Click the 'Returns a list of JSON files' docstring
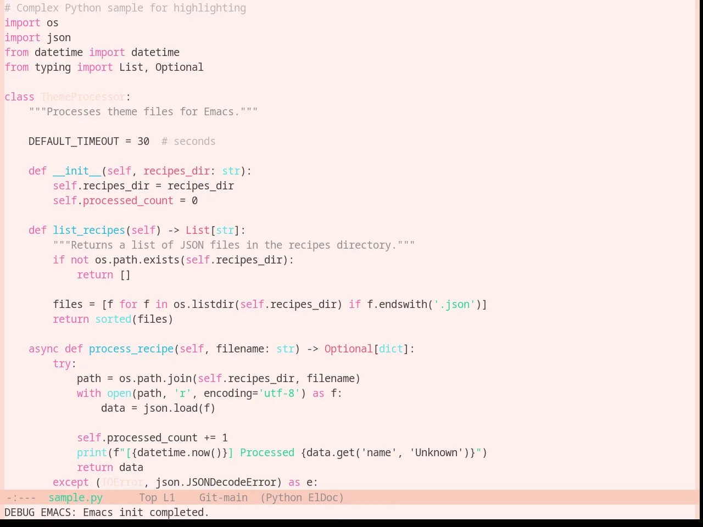 [x=234, y=245]
